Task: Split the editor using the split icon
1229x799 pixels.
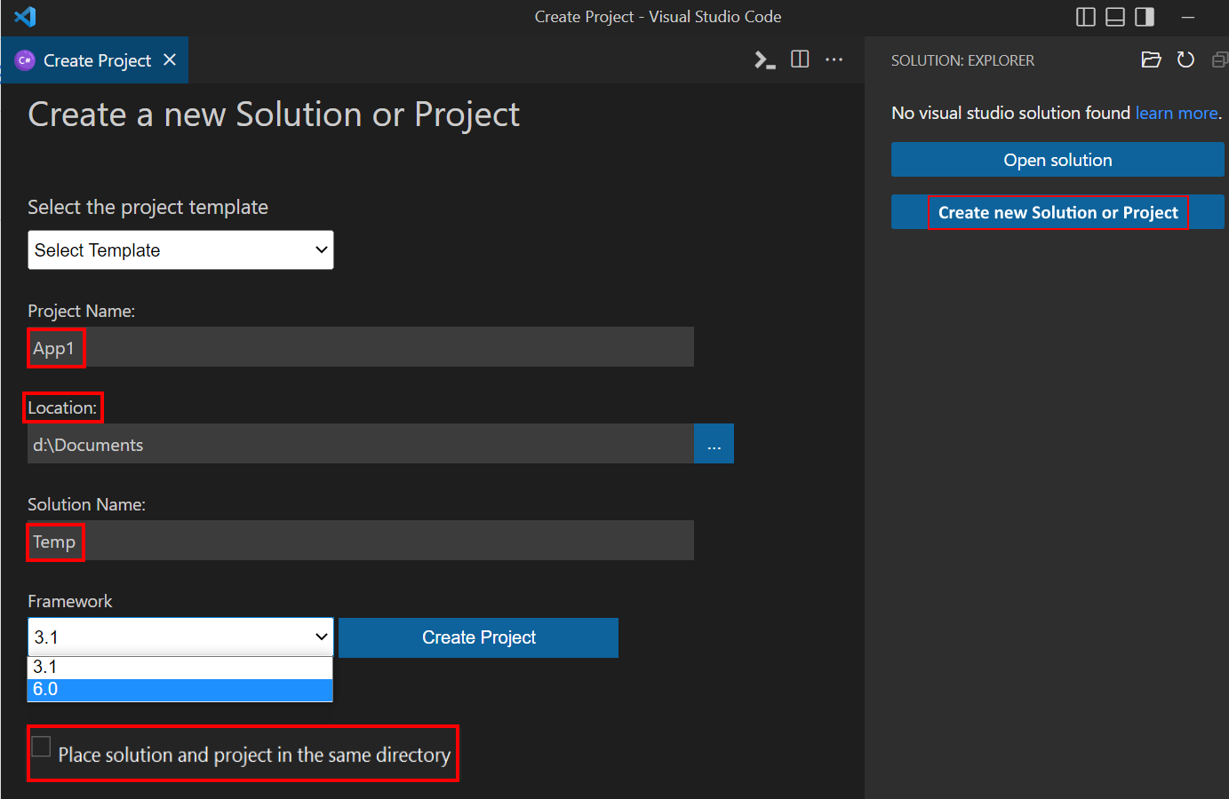Action: tap(799, 59)
